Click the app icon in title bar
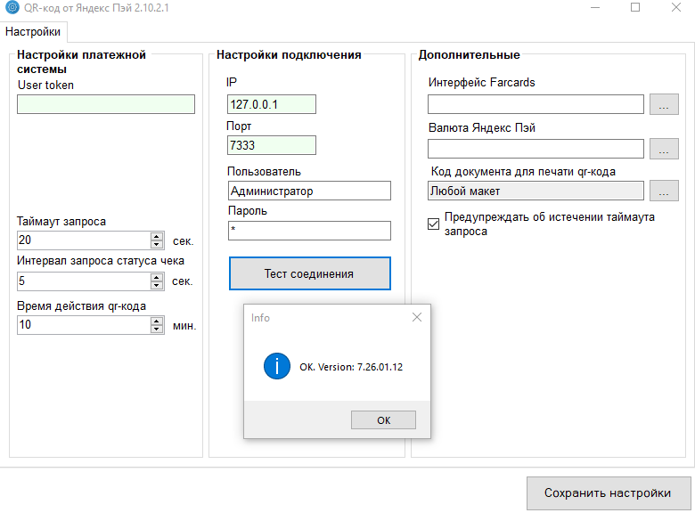This screenshot has width=695, height=521. point(12,7)
